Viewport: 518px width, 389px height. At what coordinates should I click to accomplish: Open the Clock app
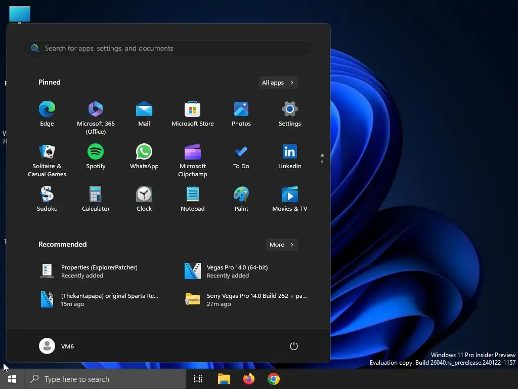point(144,199)
